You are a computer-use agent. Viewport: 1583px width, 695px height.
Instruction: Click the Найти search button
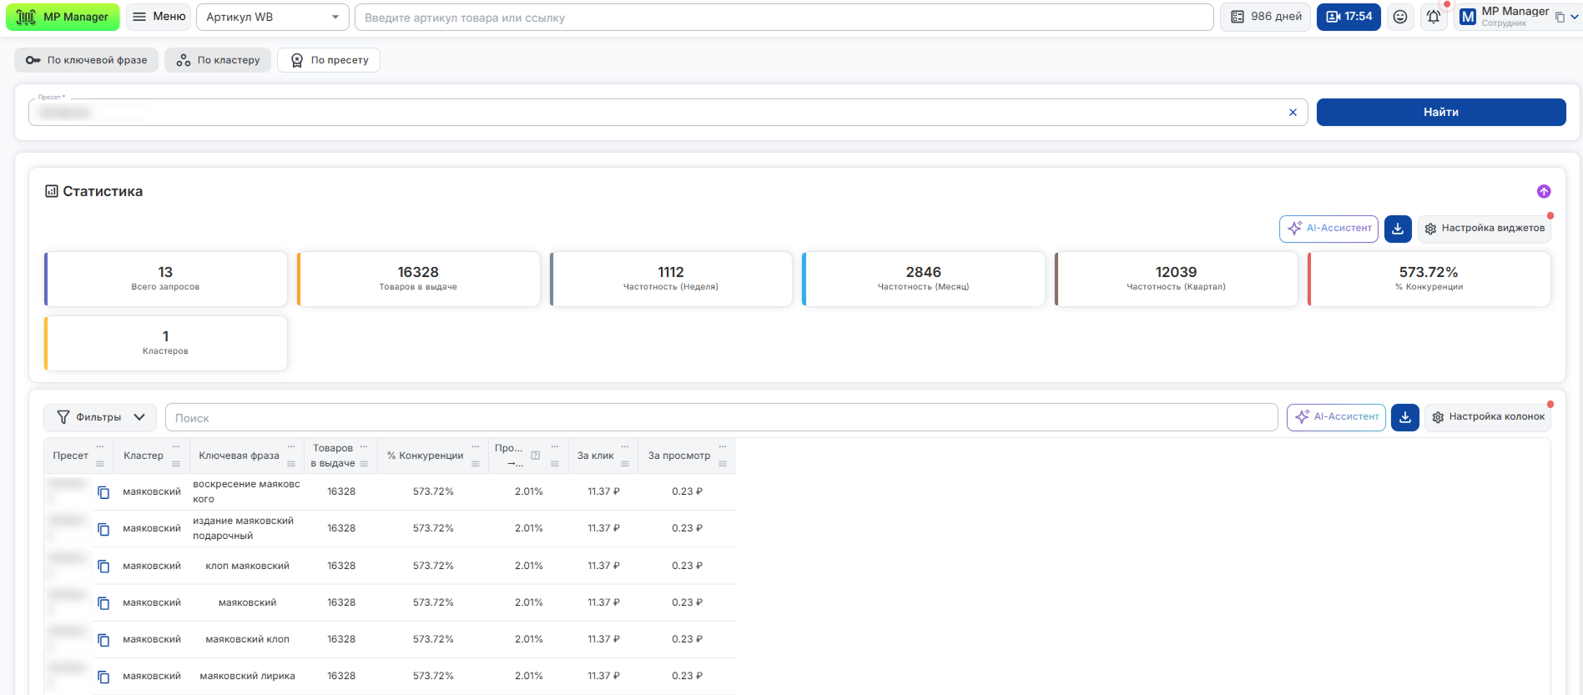[1441, 113]
